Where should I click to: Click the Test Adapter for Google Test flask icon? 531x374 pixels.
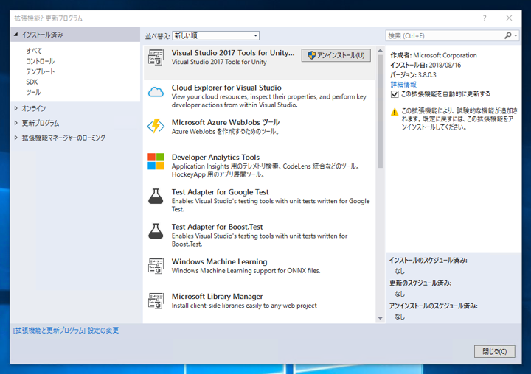pyautogui.click(x=156, y=196)
